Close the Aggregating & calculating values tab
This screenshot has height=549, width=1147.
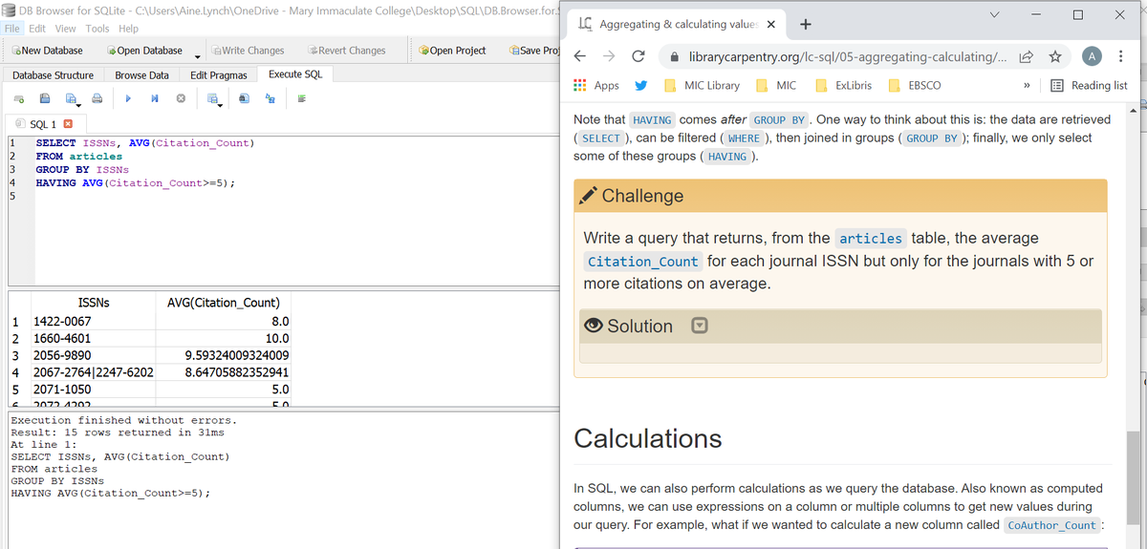click(x=771, y=24)
